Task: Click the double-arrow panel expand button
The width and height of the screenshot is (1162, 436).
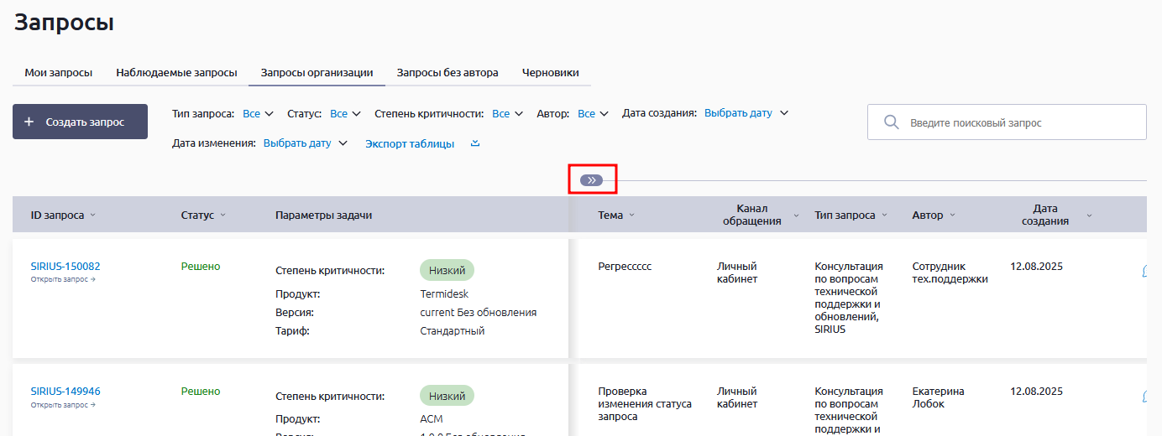Action: (591, 180)
